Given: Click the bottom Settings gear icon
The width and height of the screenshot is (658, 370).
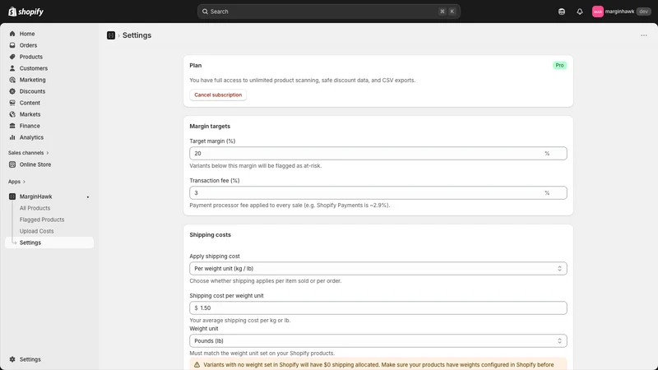Looking at the screenshot, I should (x=12, y=359).
